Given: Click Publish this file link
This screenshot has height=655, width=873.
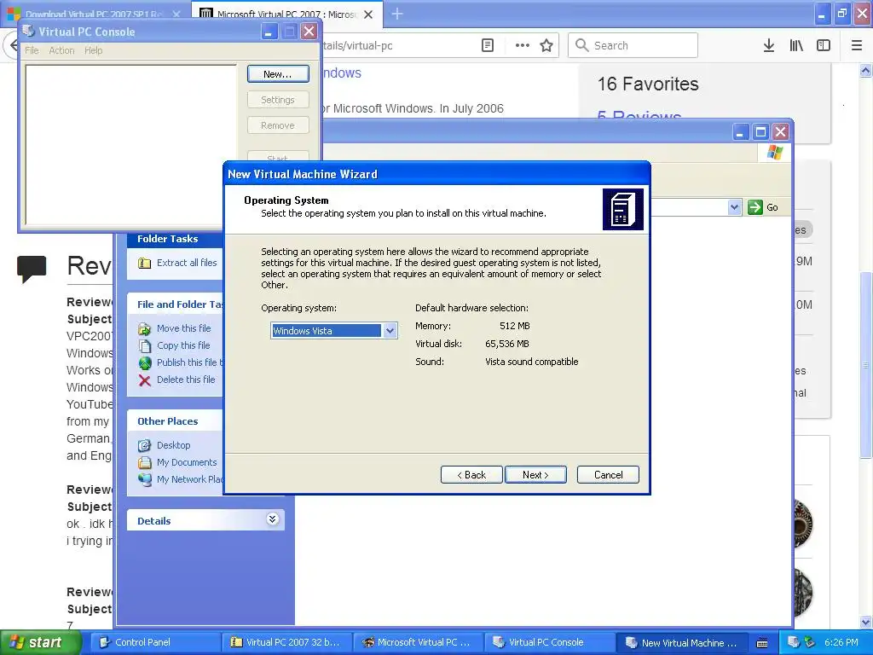Looking at the screenshot, I should click(189, 362).
